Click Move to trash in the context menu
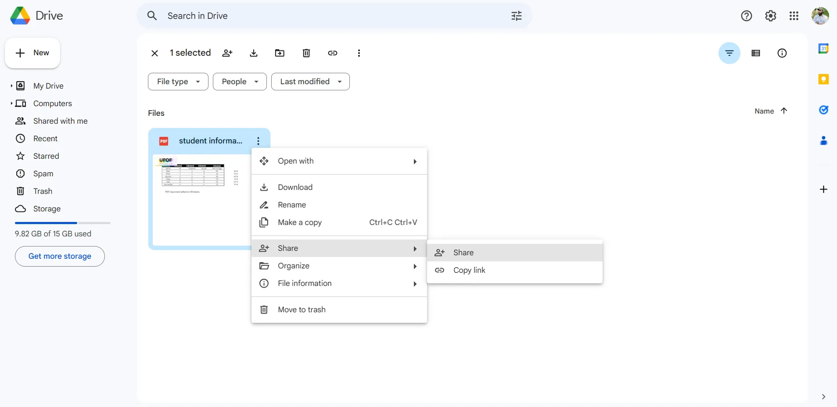Screen dimensions: 837x407 [302, 310]
